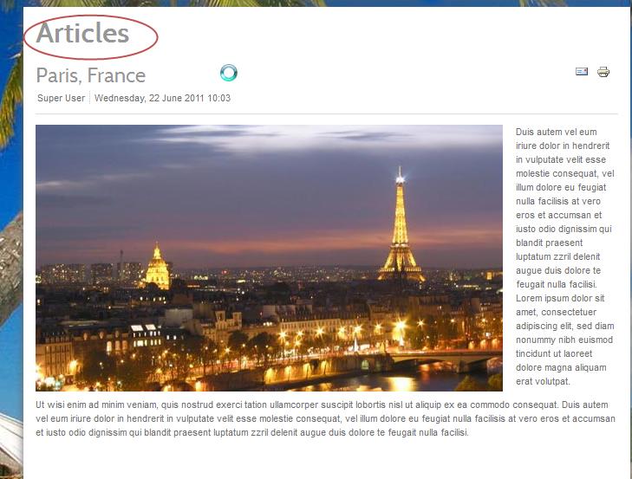Click the golden dome building in photo

coord(157,267)
